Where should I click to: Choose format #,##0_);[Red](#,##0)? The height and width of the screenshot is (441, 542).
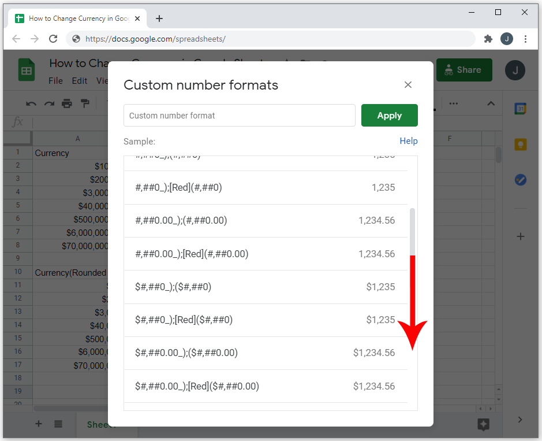click(x=266, y=188)
